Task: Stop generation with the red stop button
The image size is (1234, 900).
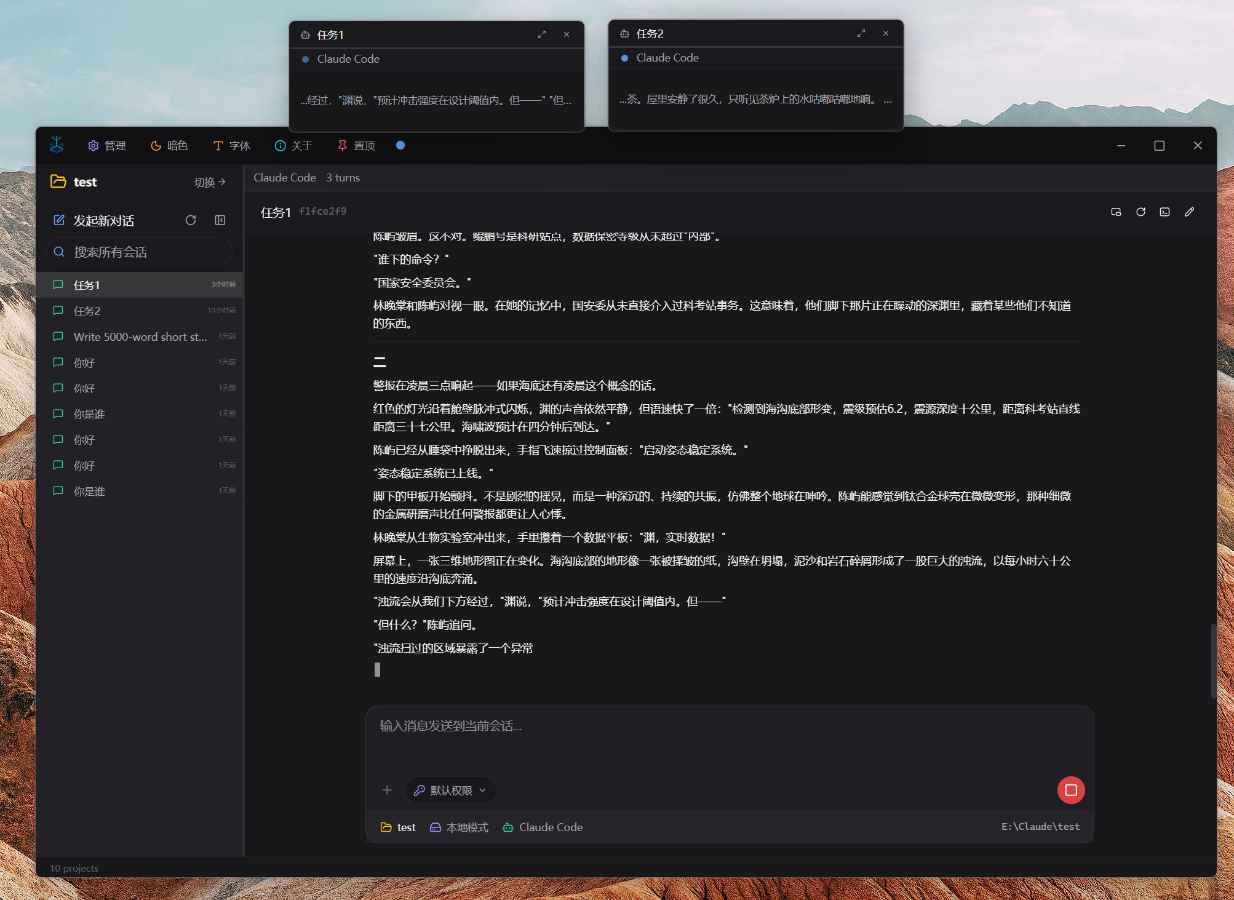Action: click(x=1071, y=790)
